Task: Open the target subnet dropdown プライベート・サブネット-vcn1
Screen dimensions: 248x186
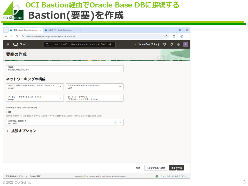Action: point(95,98)
